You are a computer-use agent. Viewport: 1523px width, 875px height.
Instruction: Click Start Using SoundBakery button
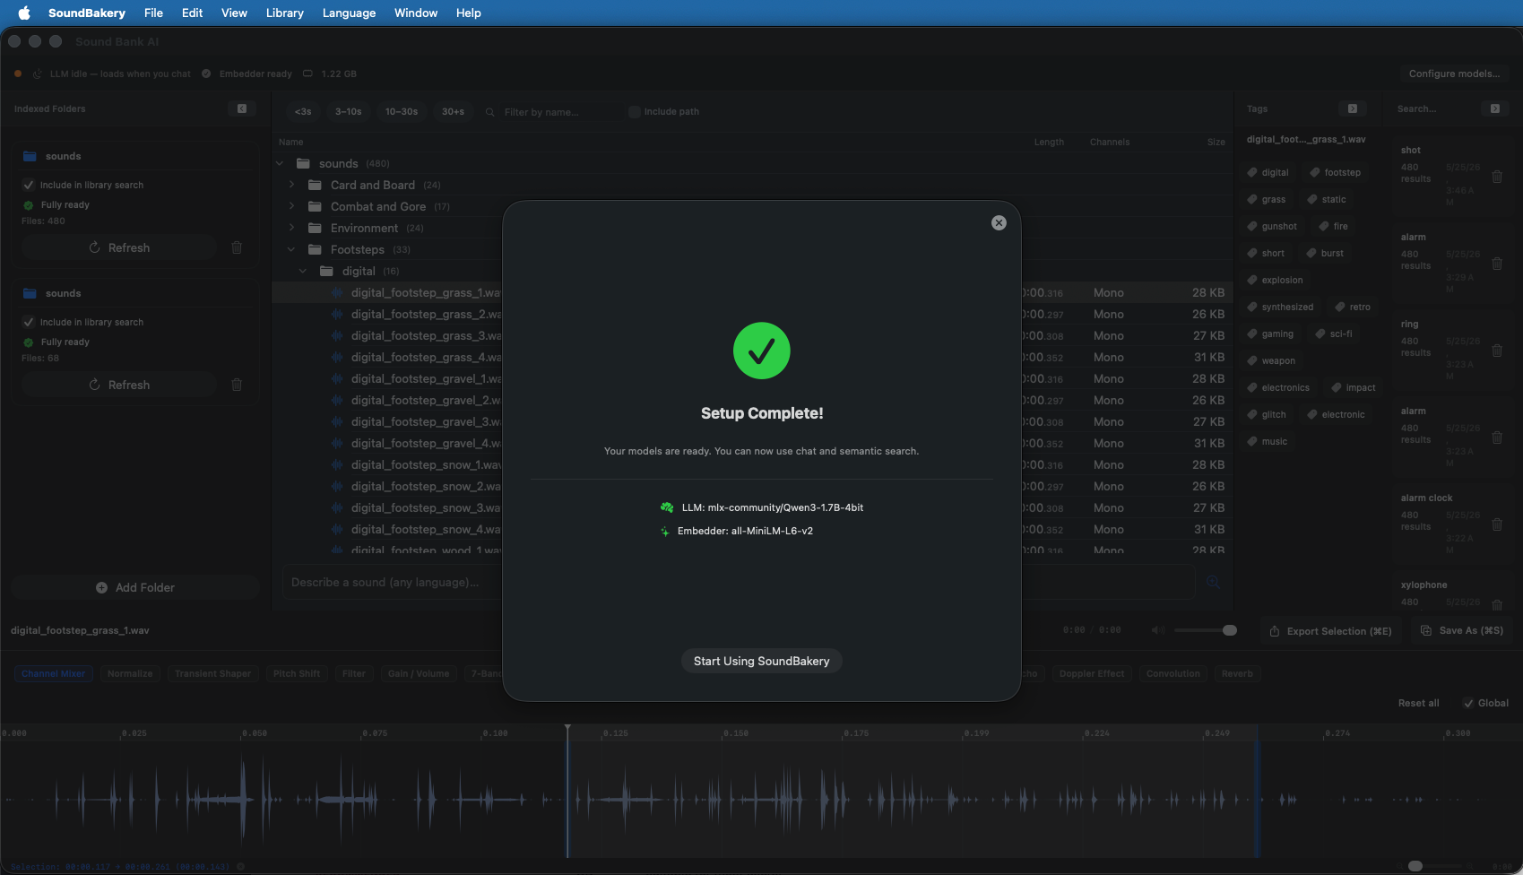click(762, 661)
